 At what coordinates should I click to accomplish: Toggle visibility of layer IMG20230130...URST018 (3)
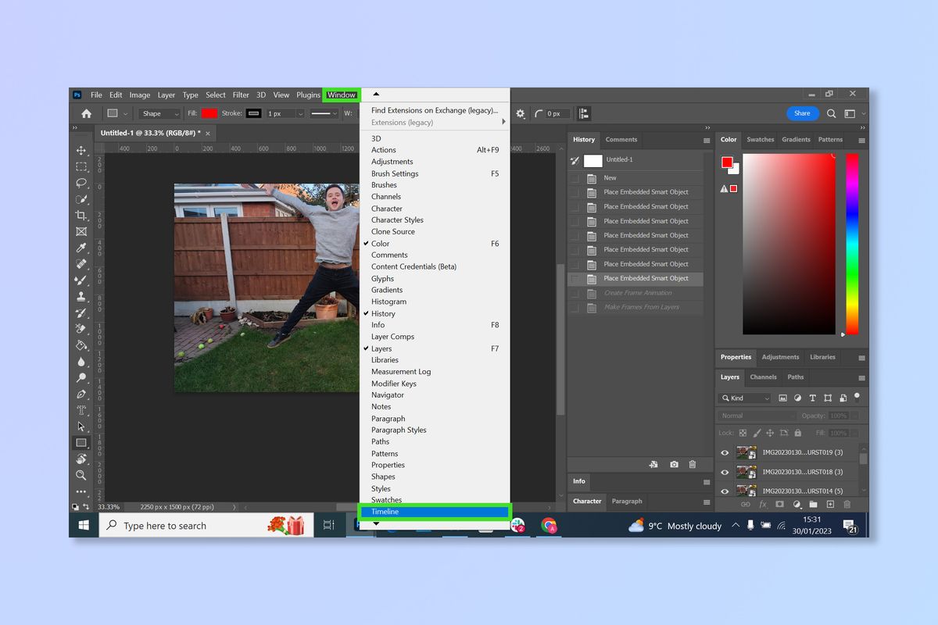tap(725, 472)
